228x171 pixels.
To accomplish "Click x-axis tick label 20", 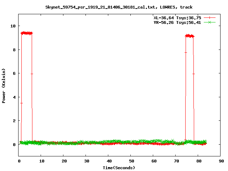I will point(64,161).
